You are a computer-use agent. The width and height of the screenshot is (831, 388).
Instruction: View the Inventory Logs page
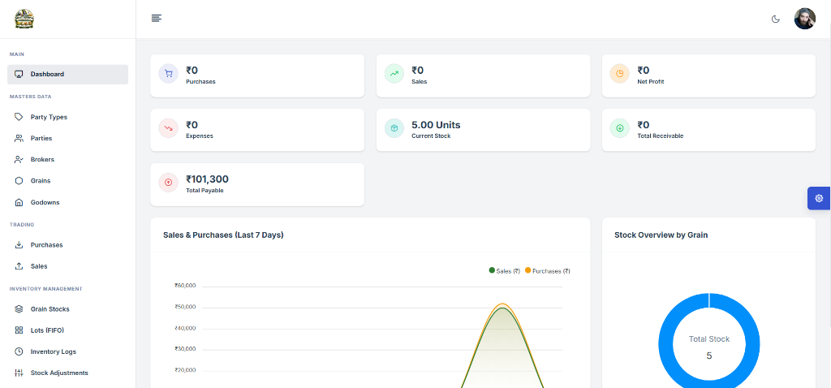tap(68, 351)
